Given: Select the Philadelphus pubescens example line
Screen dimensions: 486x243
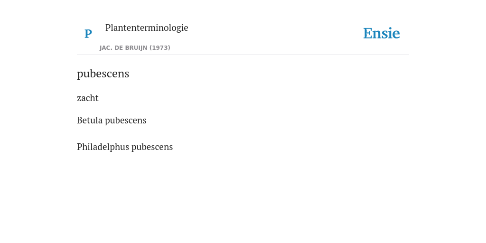Looking at the screenshot, I should tap(125, 147).
